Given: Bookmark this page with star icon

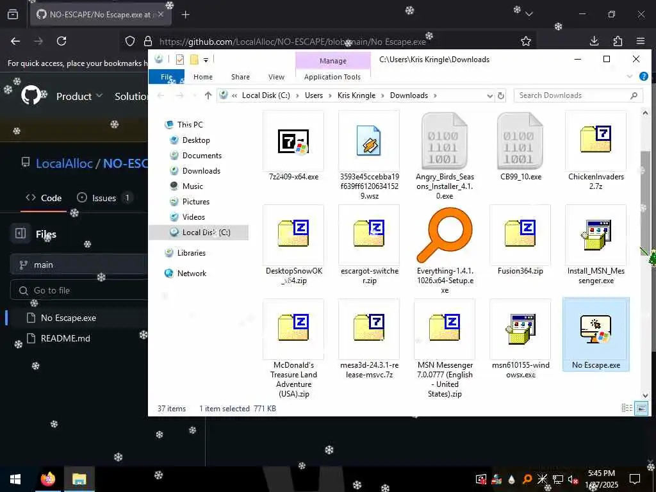Looking at the screenshot, I should tap(526, 41).
